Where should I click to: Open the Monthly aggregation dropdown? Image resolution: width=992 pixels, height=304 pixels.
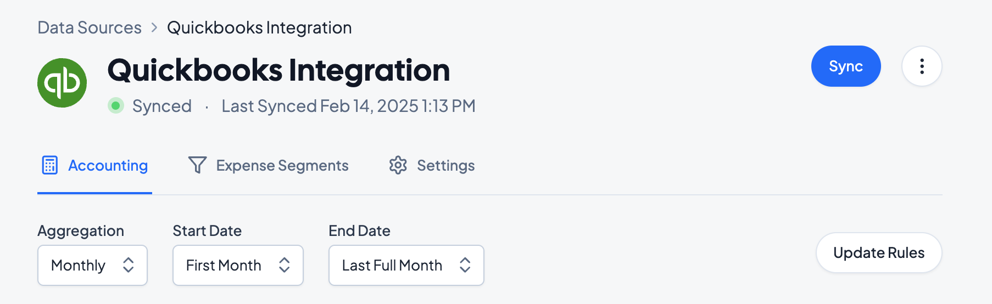92,265
